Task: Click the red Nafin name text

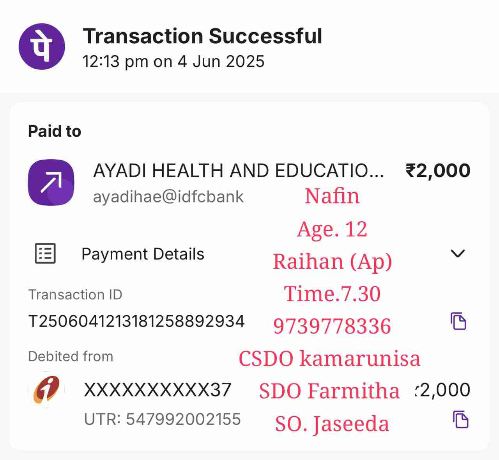Action: point(332,196)
